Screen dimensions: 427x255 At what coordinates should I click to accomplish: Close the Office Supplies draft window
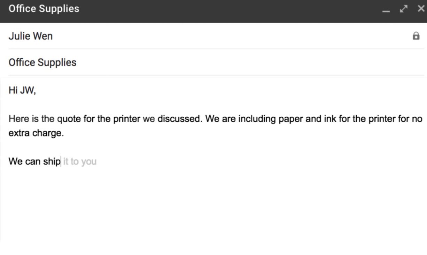[x=421, y=9]
